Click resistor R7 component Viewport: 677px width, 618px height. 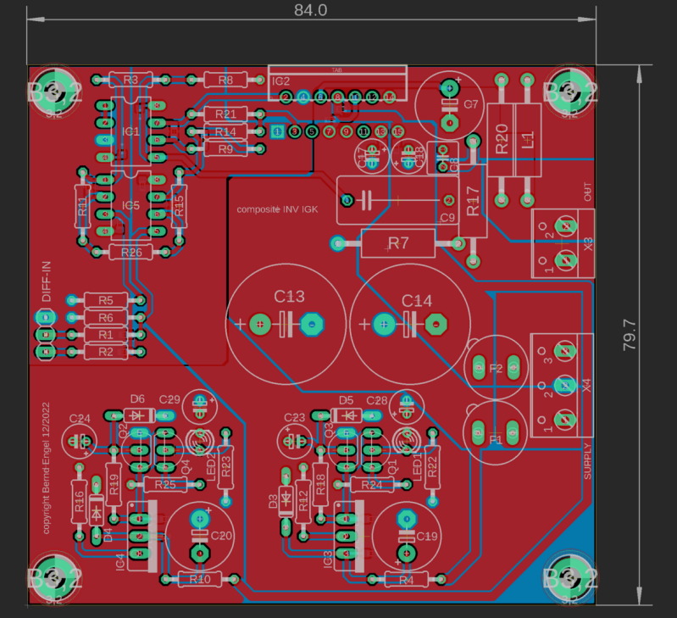tap(397, 243)
